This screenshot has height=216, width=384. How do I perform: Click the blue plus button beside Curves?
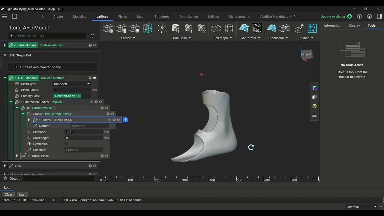point(125,120)
